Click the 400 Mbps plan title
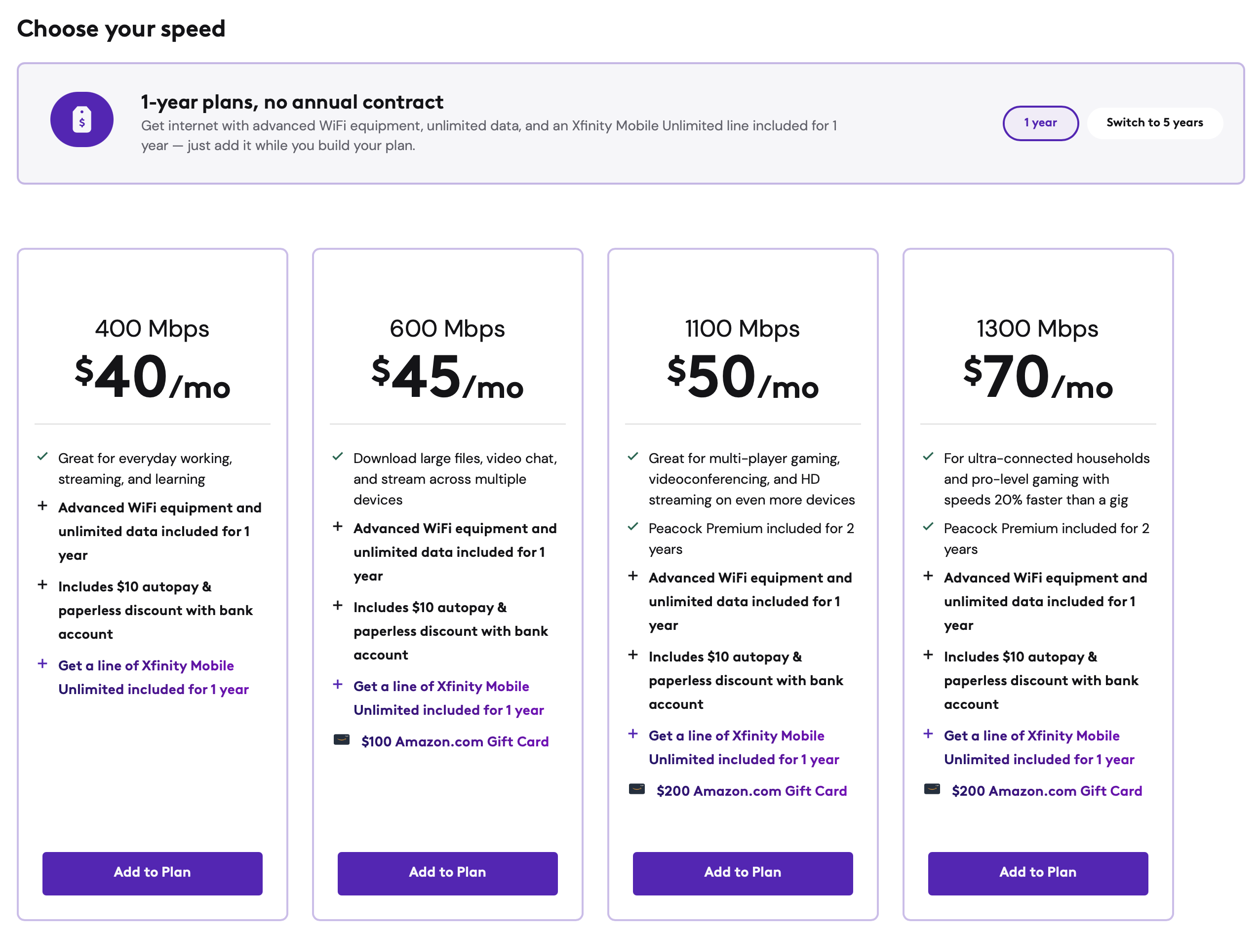Viewport: 1259px width, 931px height. 152,329
